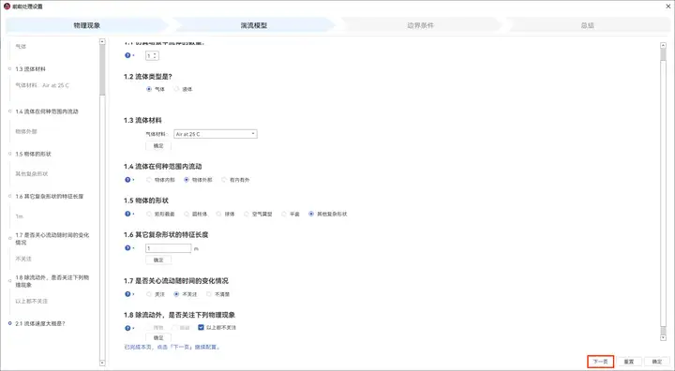Jump to 1.8 sidebar outline entry
This screenshot has height=371, width=675.
point(52,281)
